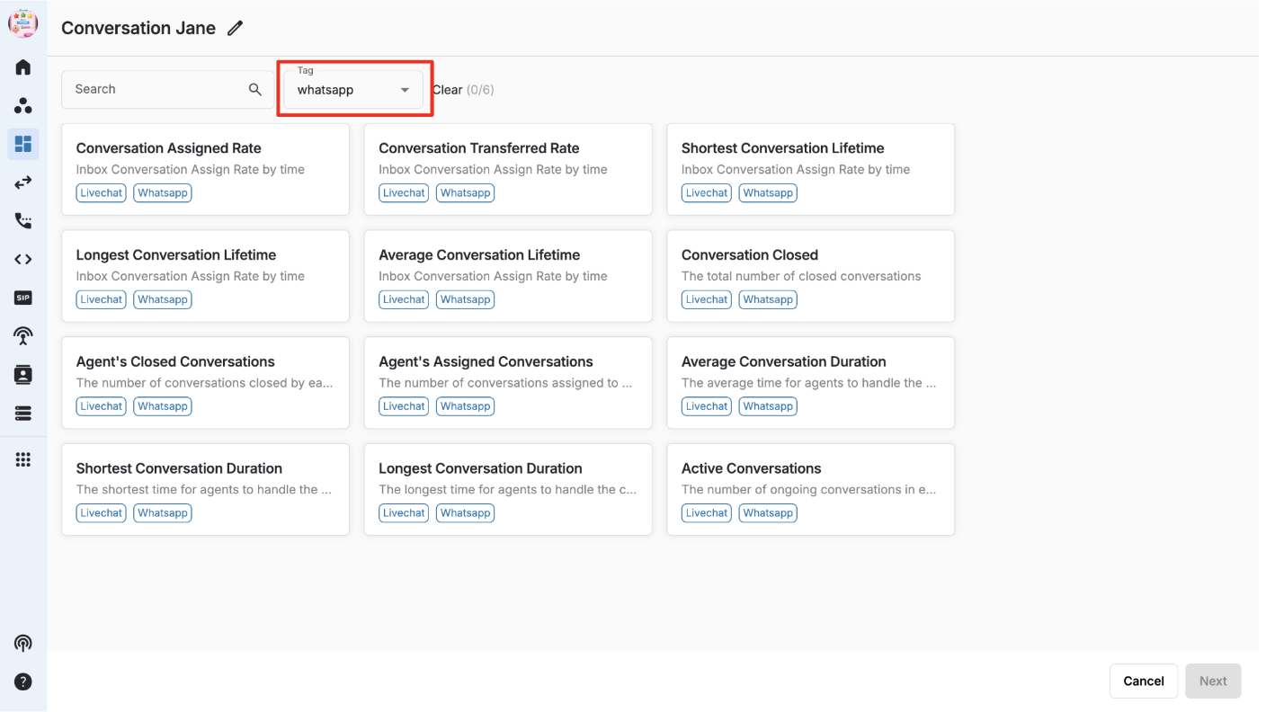Viewport: 1266px width, 712px height.
Task: Open the contacts book sidebar icon
Action: [23, 375]
